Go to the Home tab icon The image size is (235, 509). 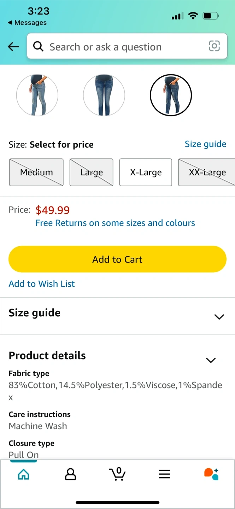coord(23,474)
